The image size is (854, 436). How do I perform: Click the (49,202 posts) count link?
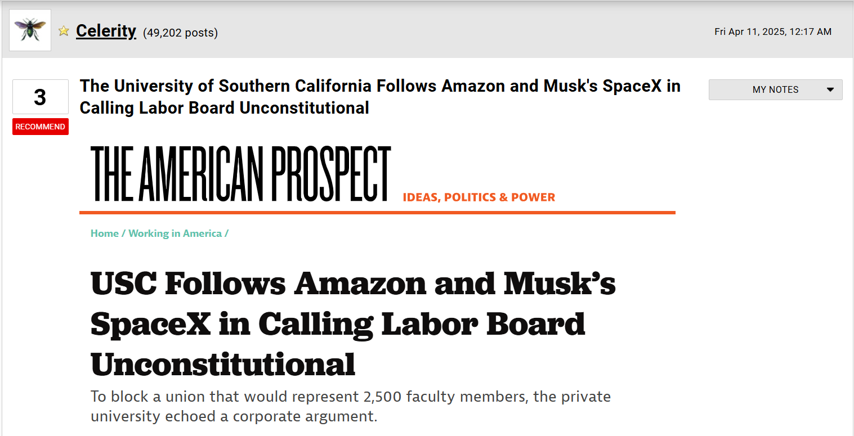point(181,33)
